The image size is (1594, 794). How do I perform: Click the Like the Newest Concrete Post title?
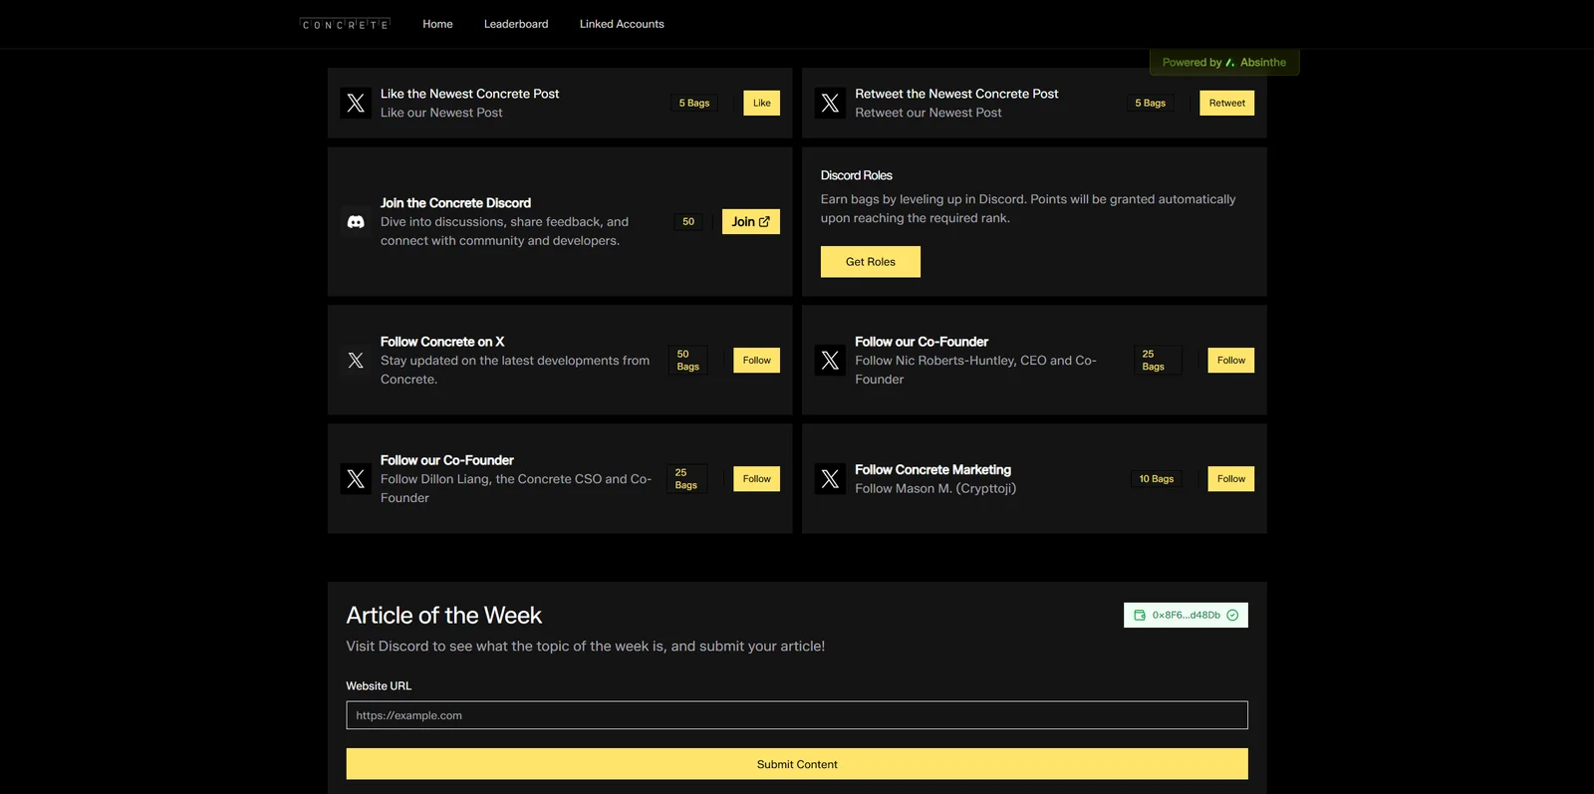pyautogui.click(x=470, y=94)
